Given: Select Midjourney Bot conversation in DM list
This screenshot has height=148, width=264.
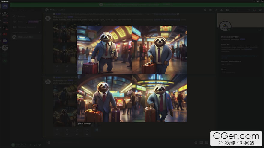Looking at the screenshot, I should click(26, 37).
